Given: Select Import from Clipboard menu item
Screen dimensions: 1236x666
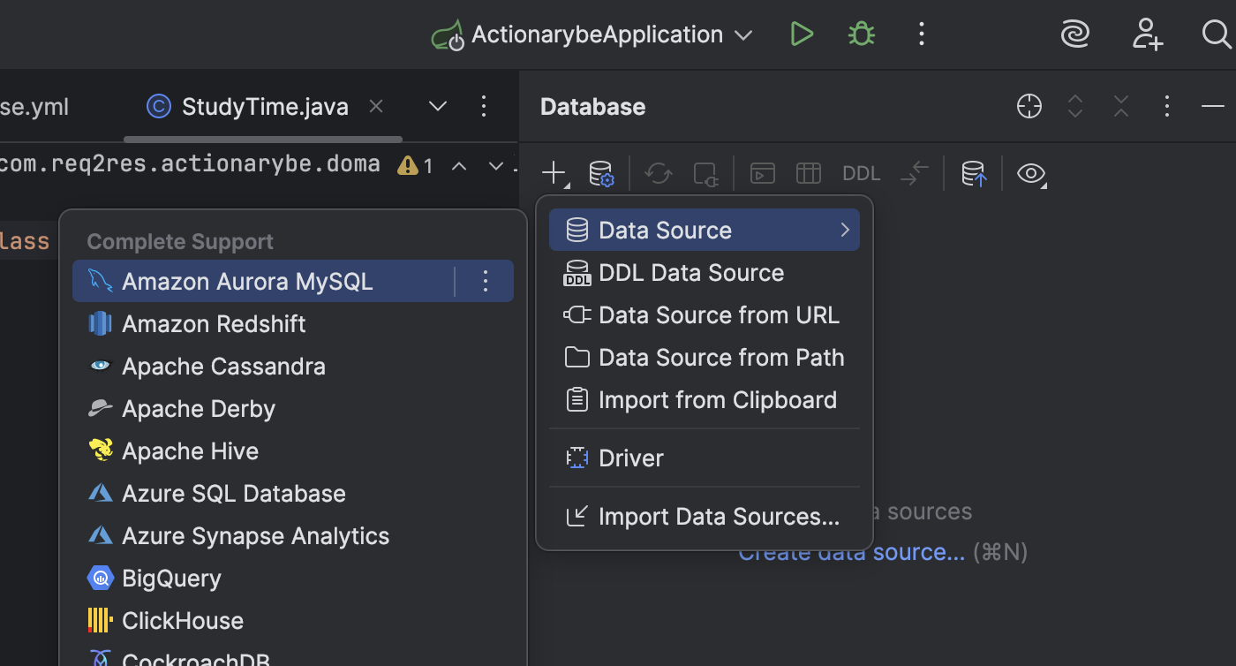Looking at the screenshot, I should (705, 400).
